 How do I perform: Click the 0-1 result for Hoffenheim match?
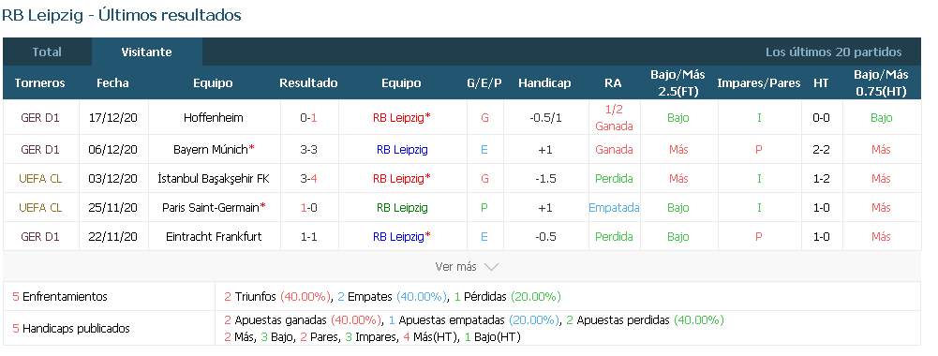click(x=308, y=118)
